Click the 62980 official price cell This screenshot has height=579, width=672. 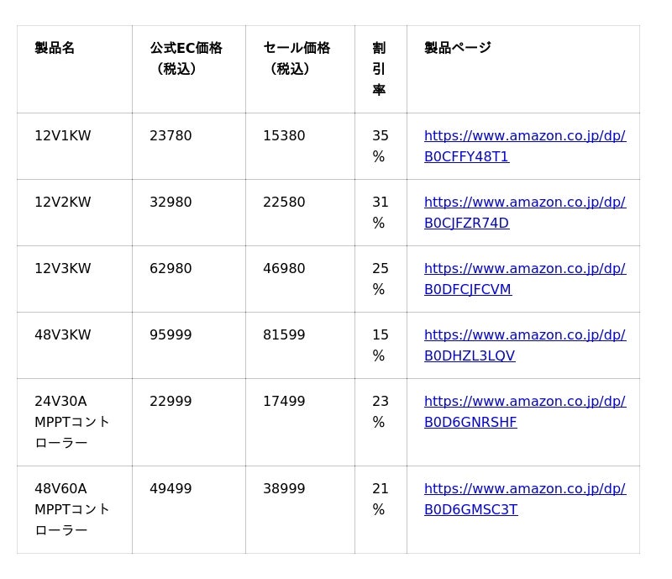point(171,269)
